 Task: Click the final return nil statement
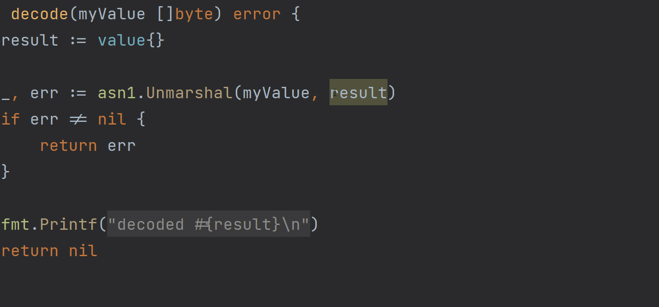pyautogui.click(x=49, y=251)
